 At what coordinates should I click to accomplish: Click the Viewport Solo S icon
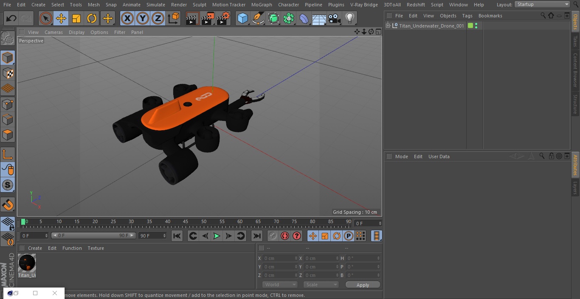coord(8,185)
